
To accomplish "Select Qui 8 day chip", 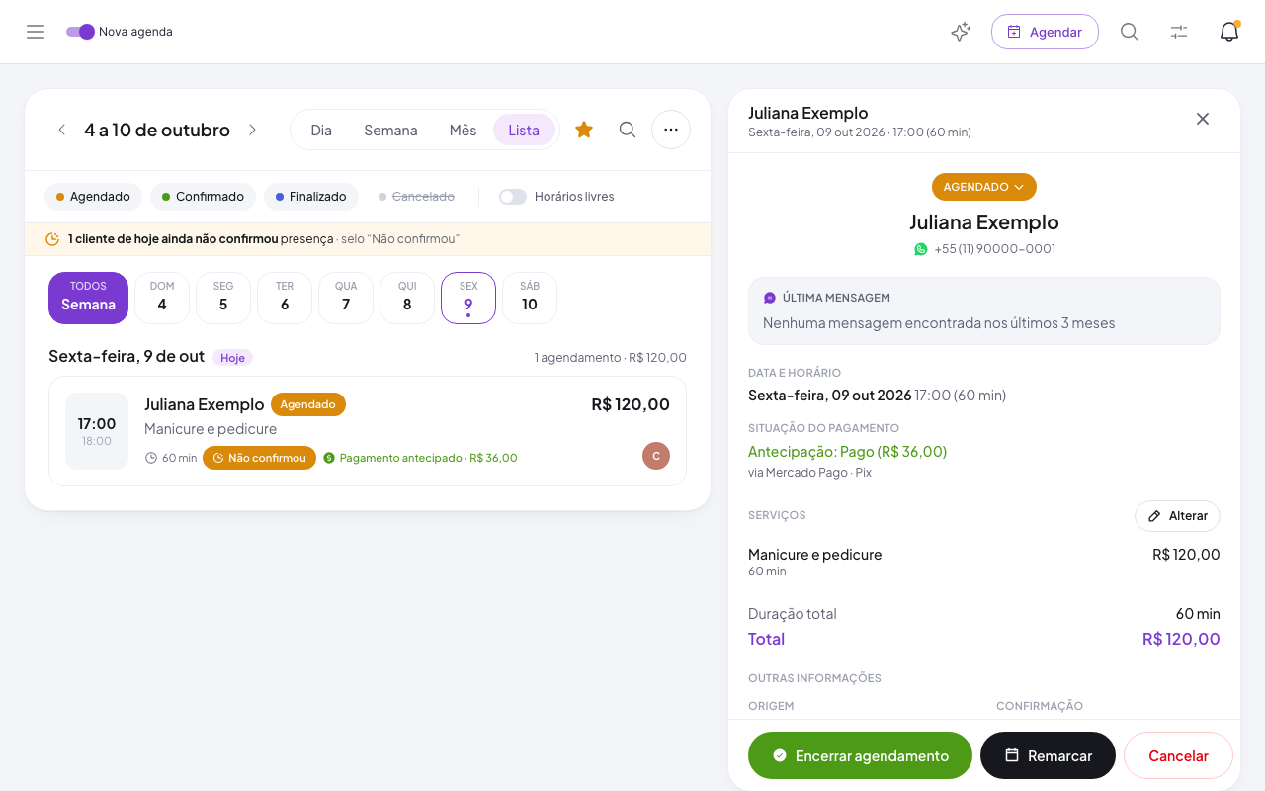I will pos(407,298).
